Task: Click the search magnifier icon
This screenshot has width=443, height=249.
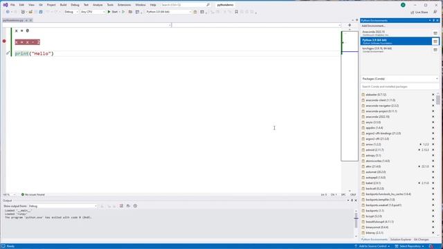Action: (x=208, y=5)
